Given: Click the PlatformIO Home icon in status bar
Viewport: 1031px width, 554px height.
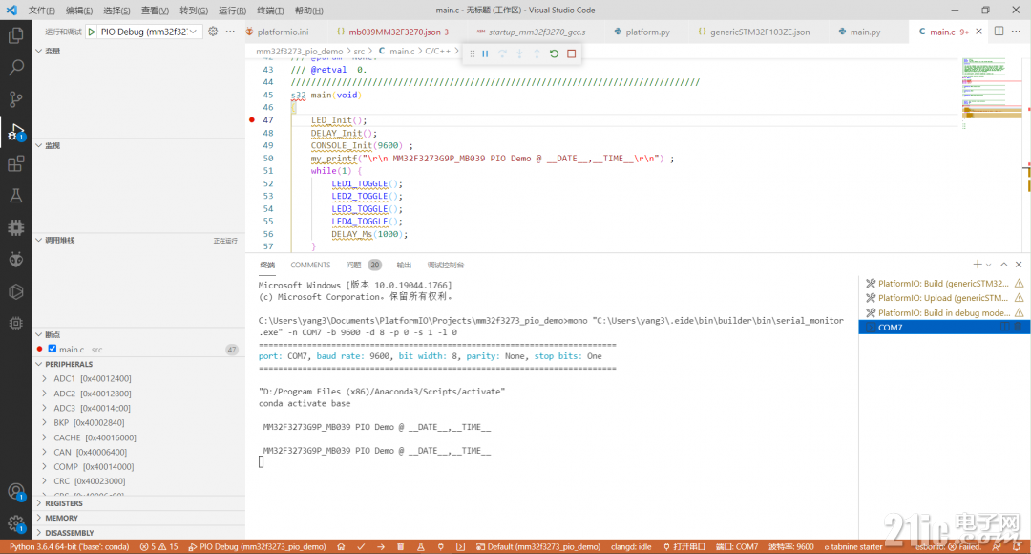Looking at the screenshot, I should coord(341,546).
